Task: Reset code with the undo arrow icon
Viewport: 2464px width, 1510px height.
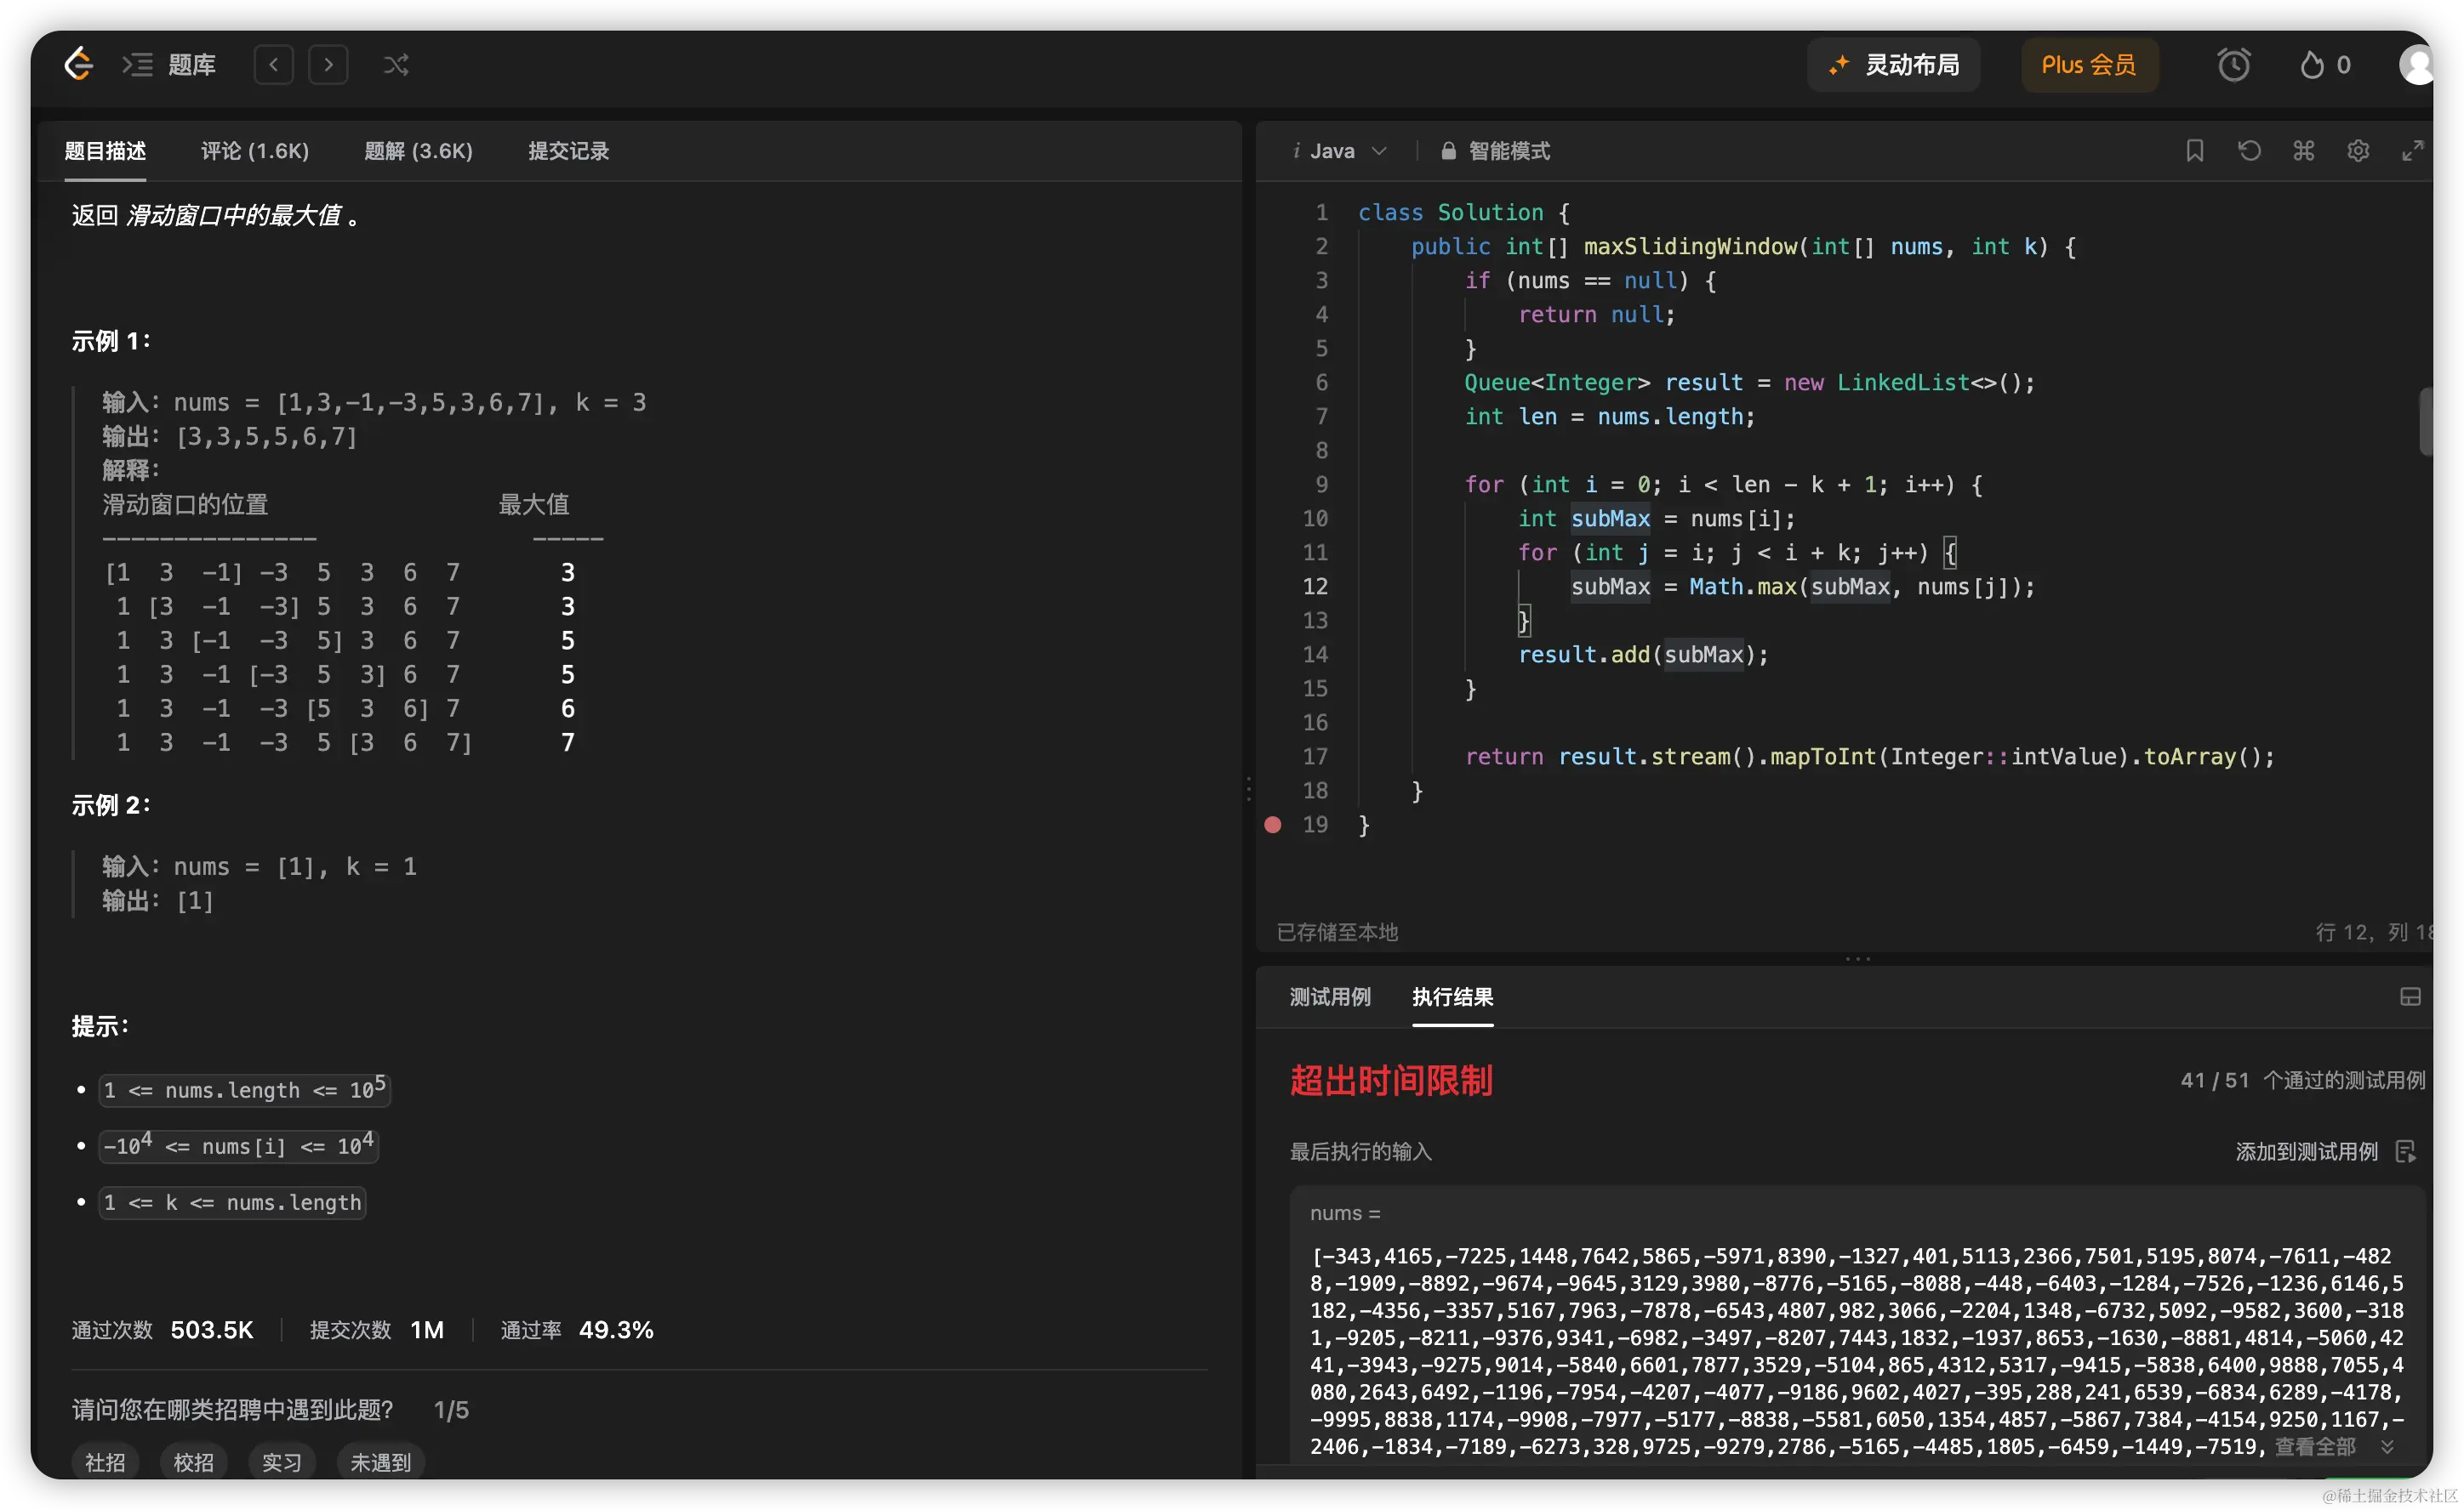Action: [2249, 150]
